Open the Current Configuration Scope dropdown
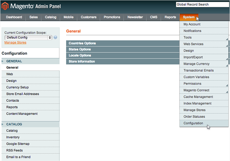Image resolution: width=230 pixels, height=161 pixels. 28,38
